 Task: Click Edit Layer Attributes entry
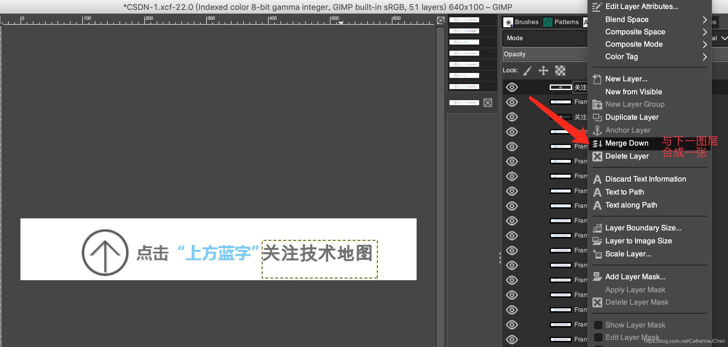(641, 6)
